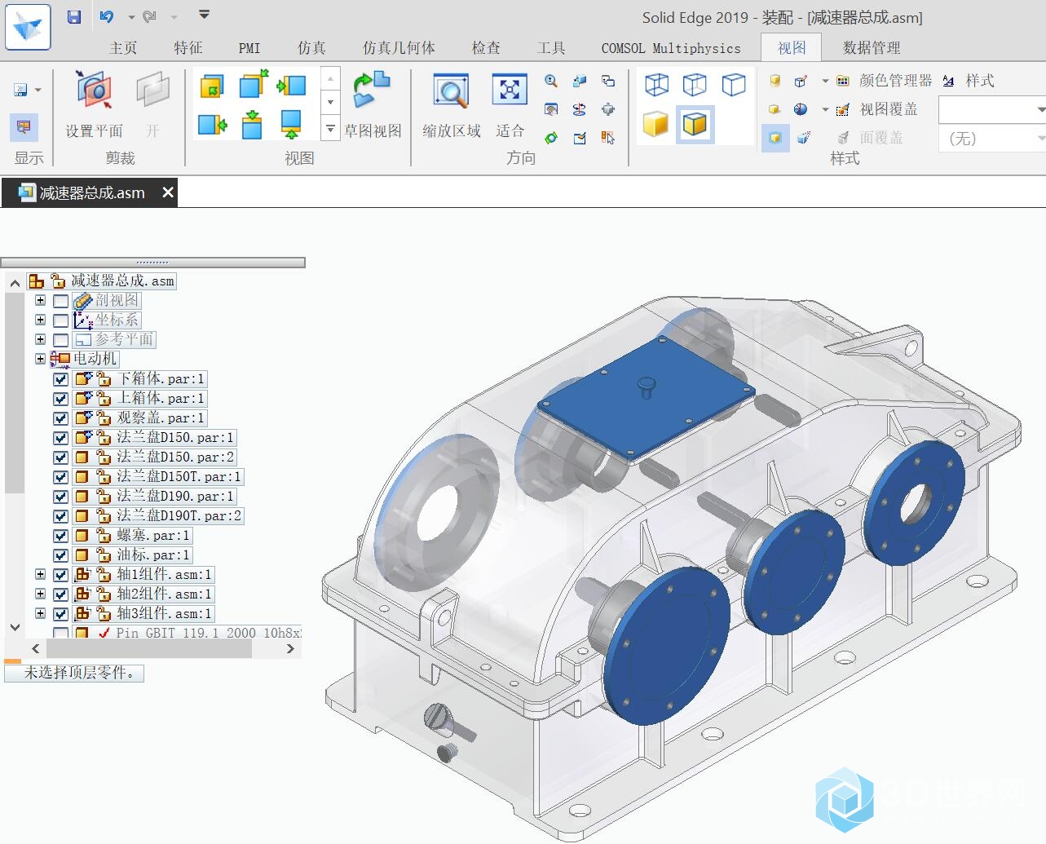The image size is (1046, 844).
Task: Click the pathfinder vertical scrollbar down arrow
Action: [15, 627]
